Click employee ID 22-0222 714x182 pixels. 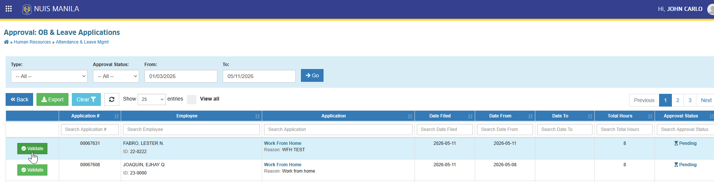tap(138, 152)
